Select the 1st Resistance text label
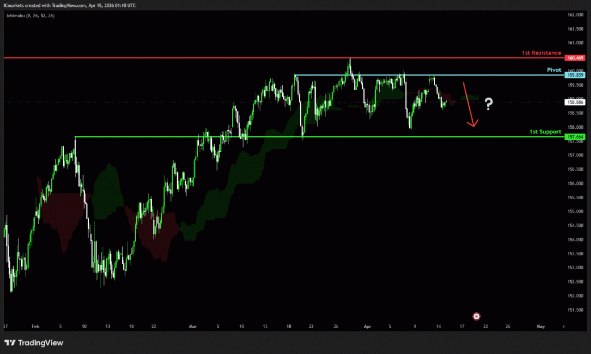The image size is (591, 354). point(541,53)
